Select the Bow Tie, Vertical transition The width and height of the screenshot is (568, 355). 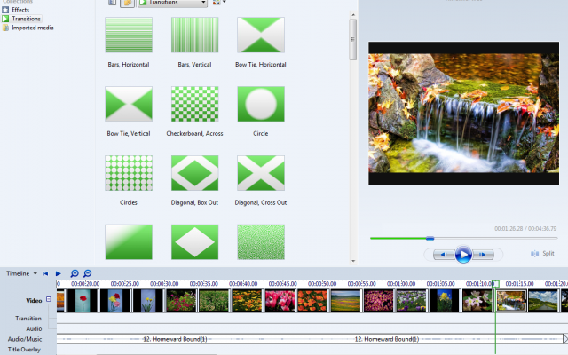[x=129, y=104]
